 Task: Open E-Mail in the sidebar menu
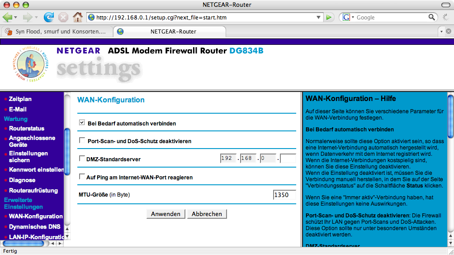pyautogui.click(x=18, y=109)
